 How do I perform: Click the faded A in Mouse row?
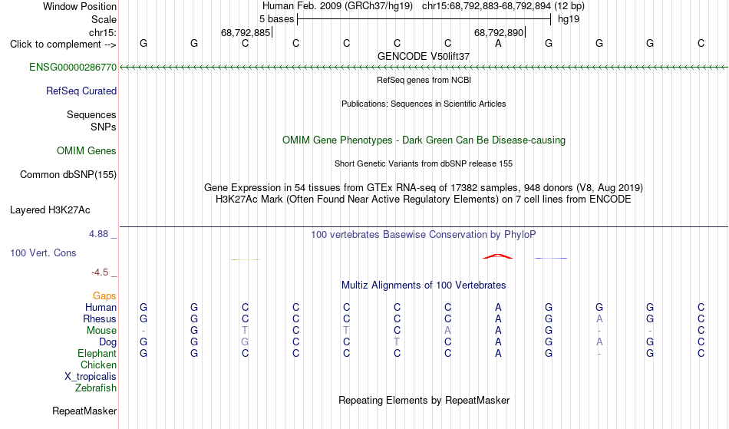(x=447, y=331)
